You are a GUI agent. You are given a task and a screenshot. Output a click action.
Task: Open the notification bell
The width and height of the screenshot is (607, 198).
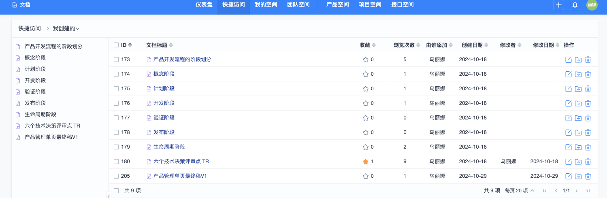[x=575, y=5]
